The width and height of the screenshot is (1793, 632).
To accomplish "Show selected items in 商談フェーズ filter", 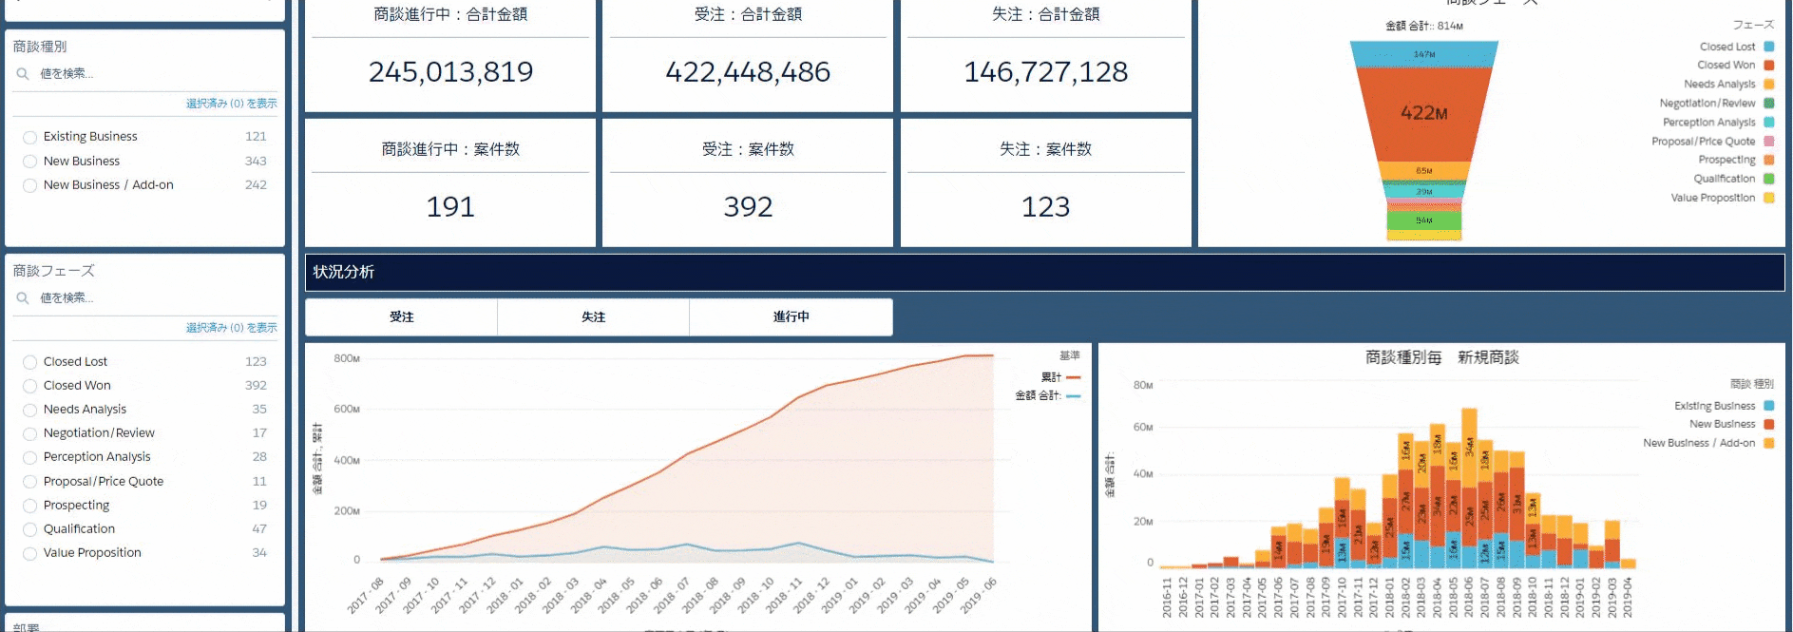I will click(232, 328).
